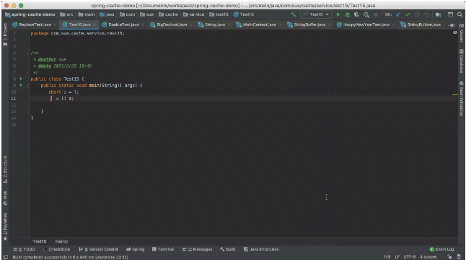Click the orange warning stripe in the scrollbar
Screen dimensions: 466x260
(x=454, y=95)
